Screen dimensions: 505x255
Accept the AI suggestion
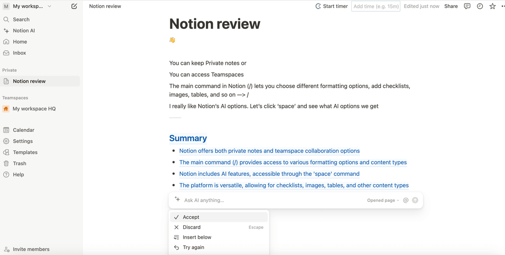(191, 217)
